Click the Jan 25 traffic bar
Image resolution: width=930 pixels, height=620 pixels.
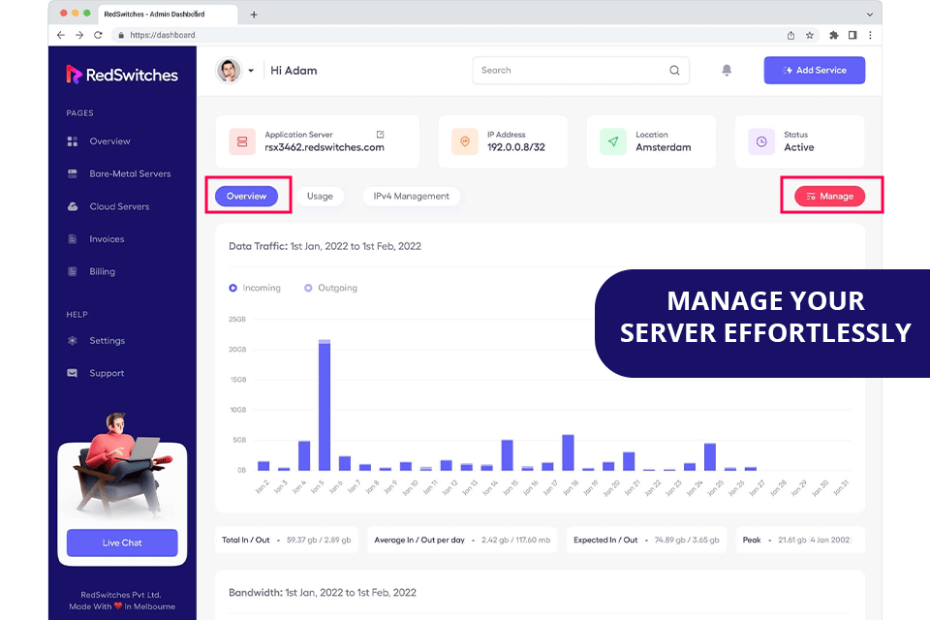[x=710, y=457]
